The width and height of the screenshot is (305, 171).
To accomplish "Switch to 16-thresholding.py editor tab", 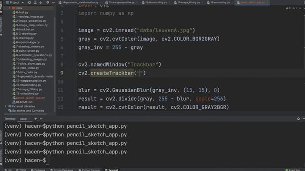I will point(154,2).
